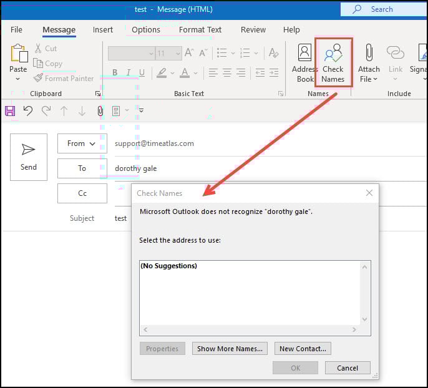The width and height of the screenshot is (428, 388).
Task: Click the To recipients button
Action: click(x=82, y=168)
